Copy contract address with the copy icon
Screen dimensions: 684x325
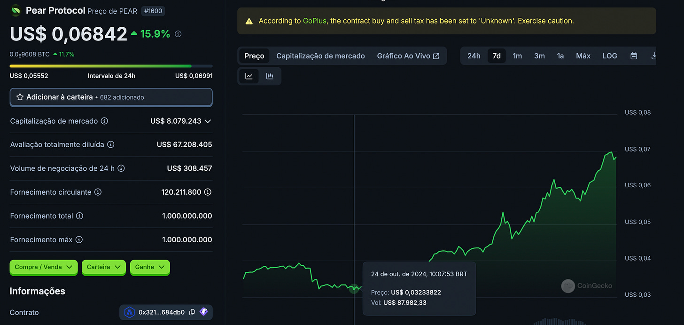192,312
